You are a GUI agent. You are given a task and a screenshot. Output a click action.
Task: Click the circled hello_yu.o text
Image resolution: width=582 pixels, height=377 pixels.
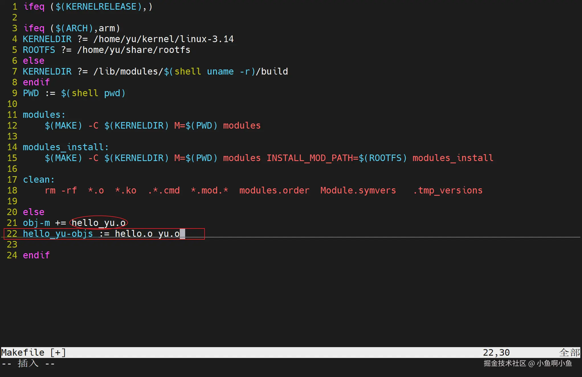coord(99,223)
